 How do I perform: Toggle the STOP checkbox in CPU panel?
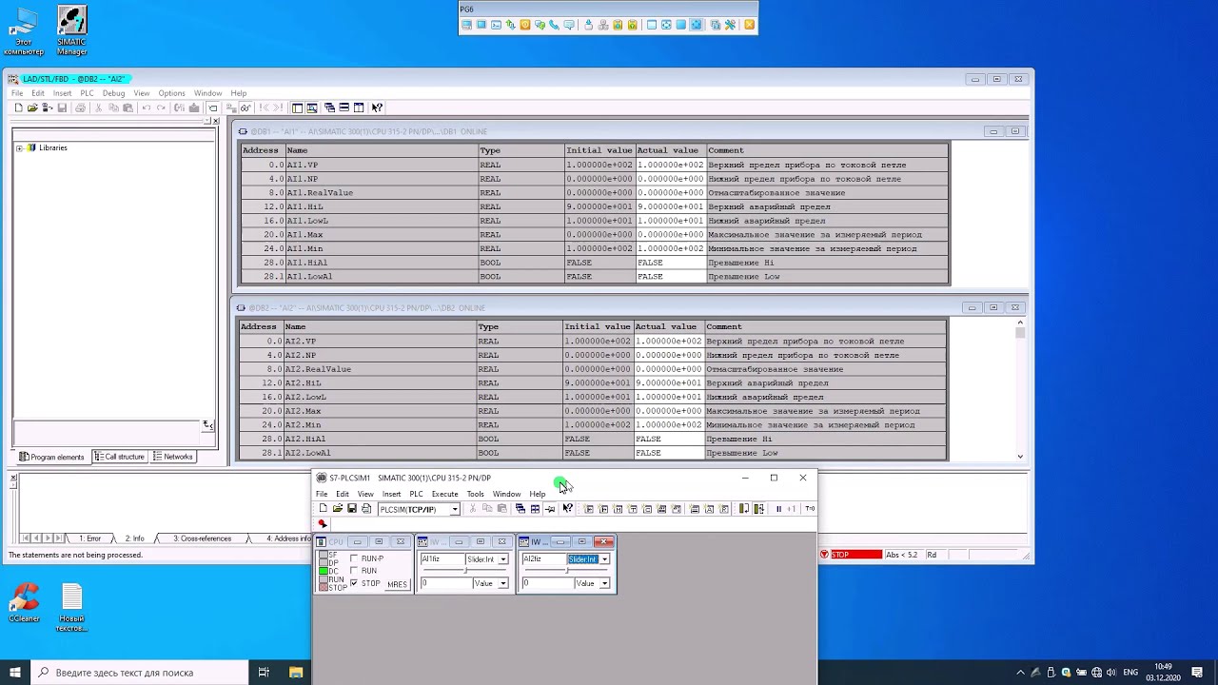[x=355, y=583]
